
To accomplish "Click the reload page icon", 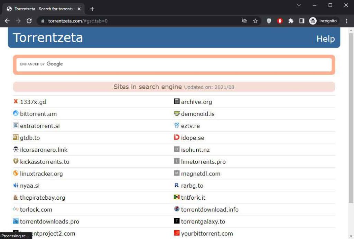I will 29,21.
